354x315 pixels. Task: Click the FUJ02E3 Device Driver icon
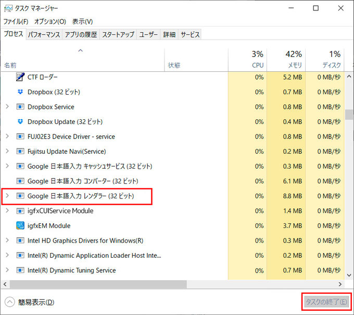[20, 136]
